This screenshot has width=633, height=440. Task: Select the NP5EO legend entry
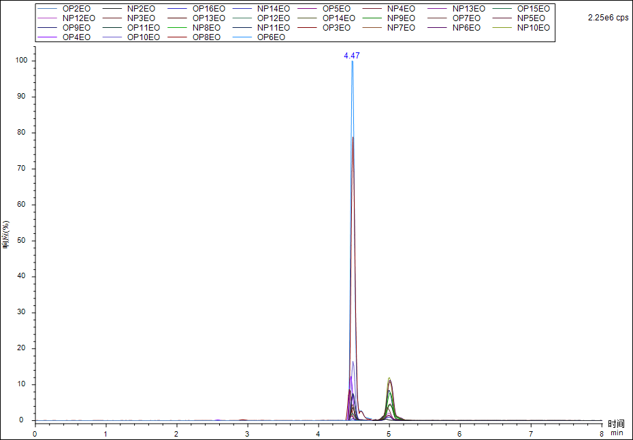(x=531, y=18)
